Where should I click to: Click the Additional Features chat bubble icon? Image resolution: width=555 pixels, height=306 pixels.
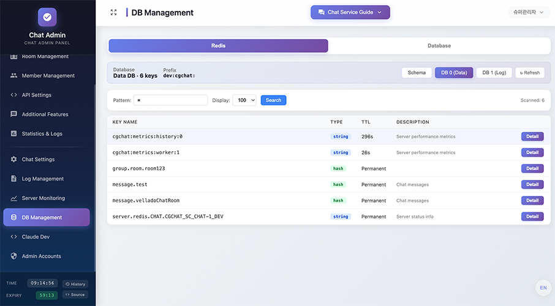coord(14,114)
